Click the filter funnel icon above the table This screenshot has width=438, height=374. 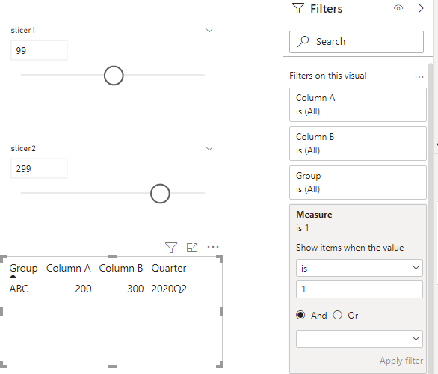point(171,248)
